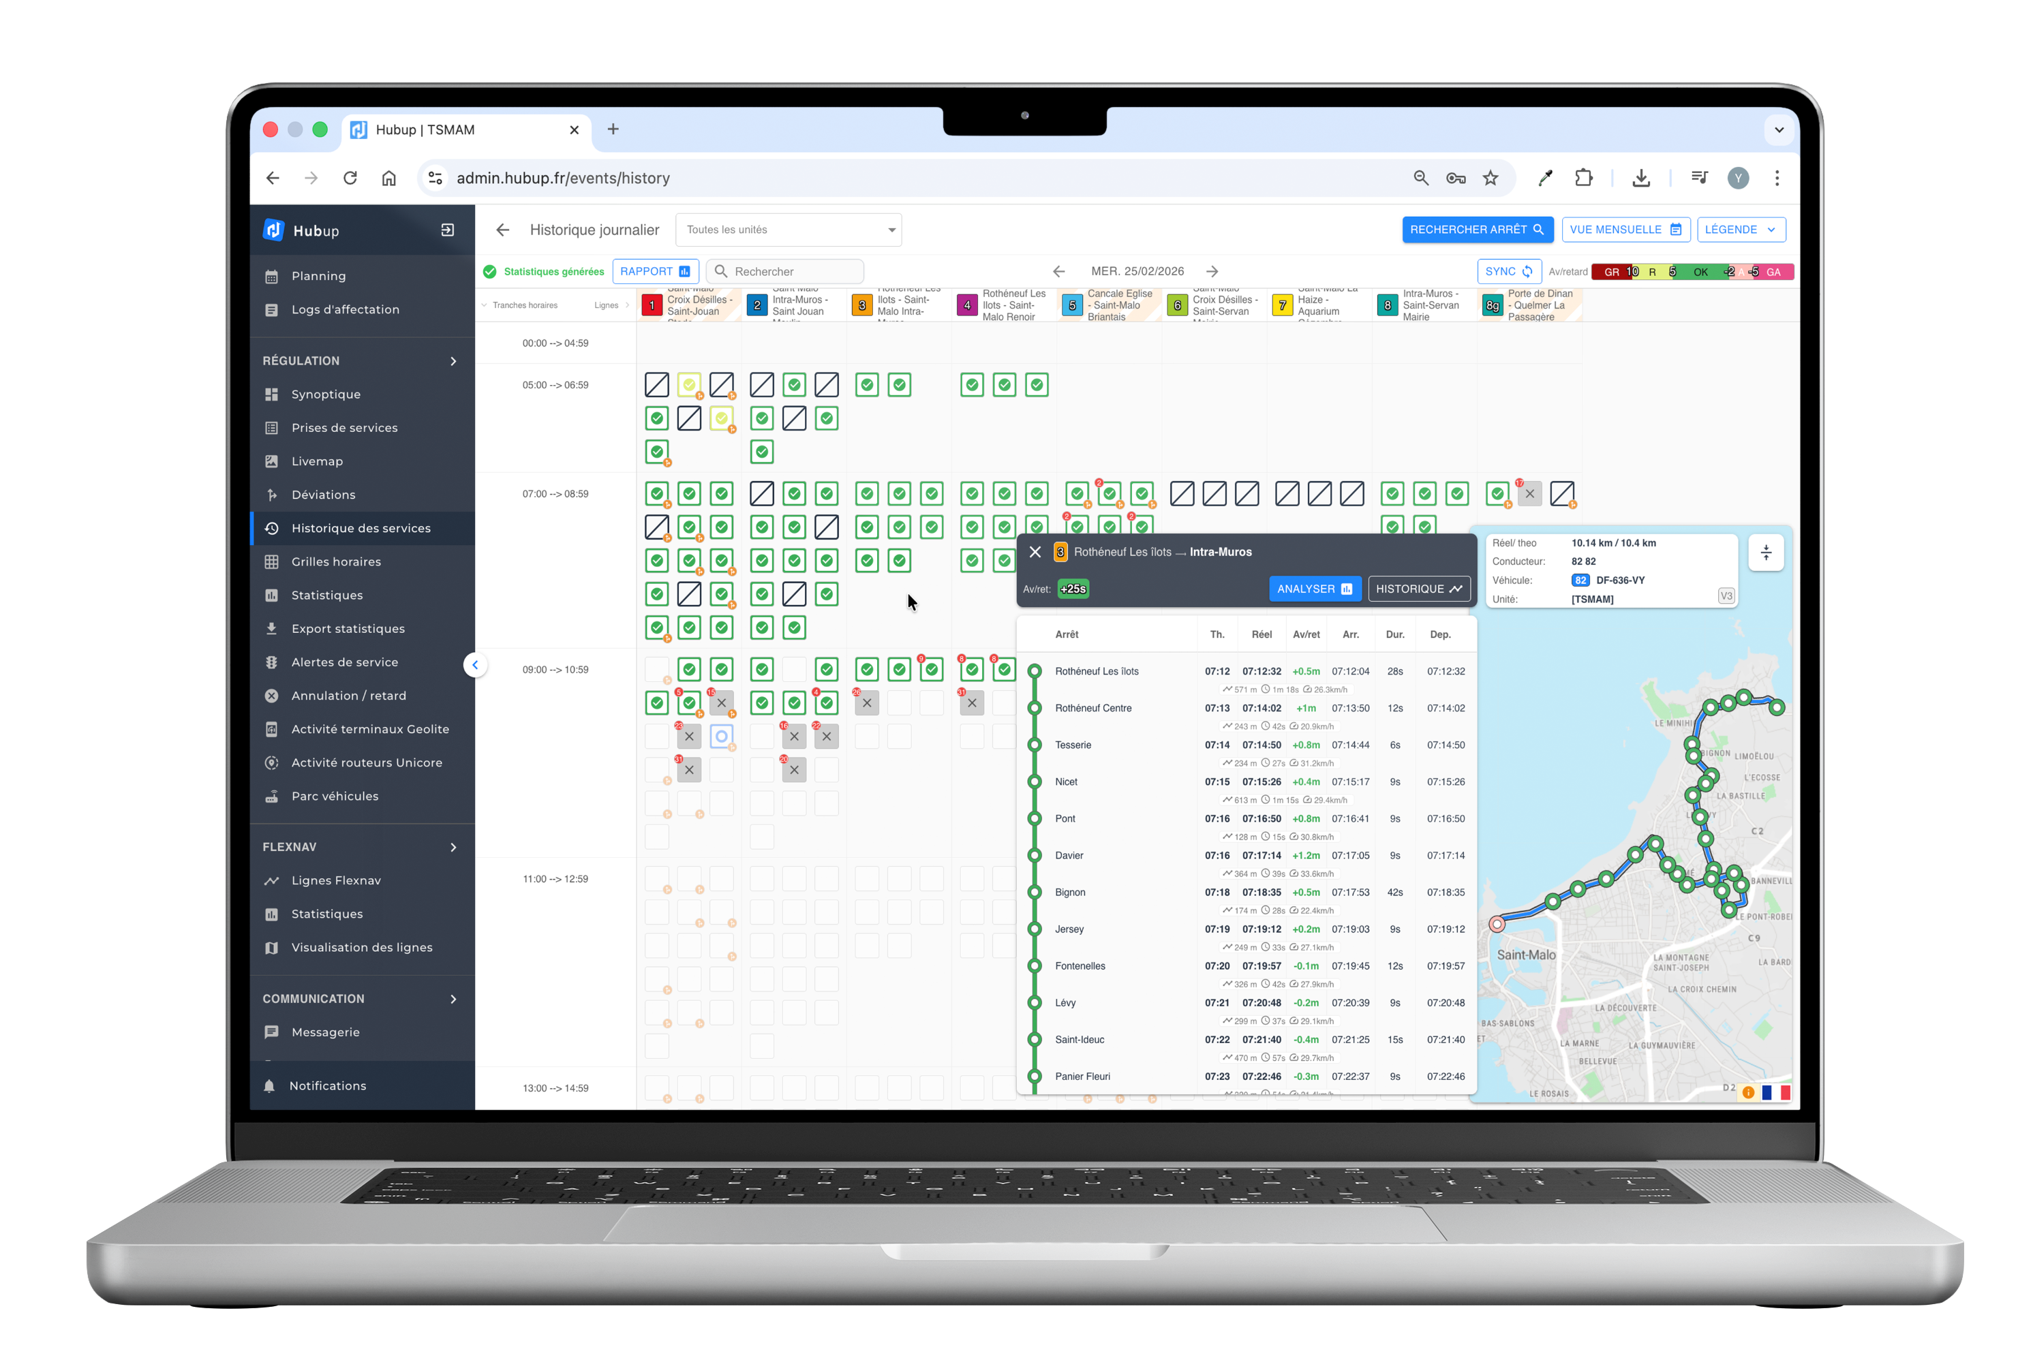Click the SYNC refresh button
2018x1345 pixels.
1508,272
